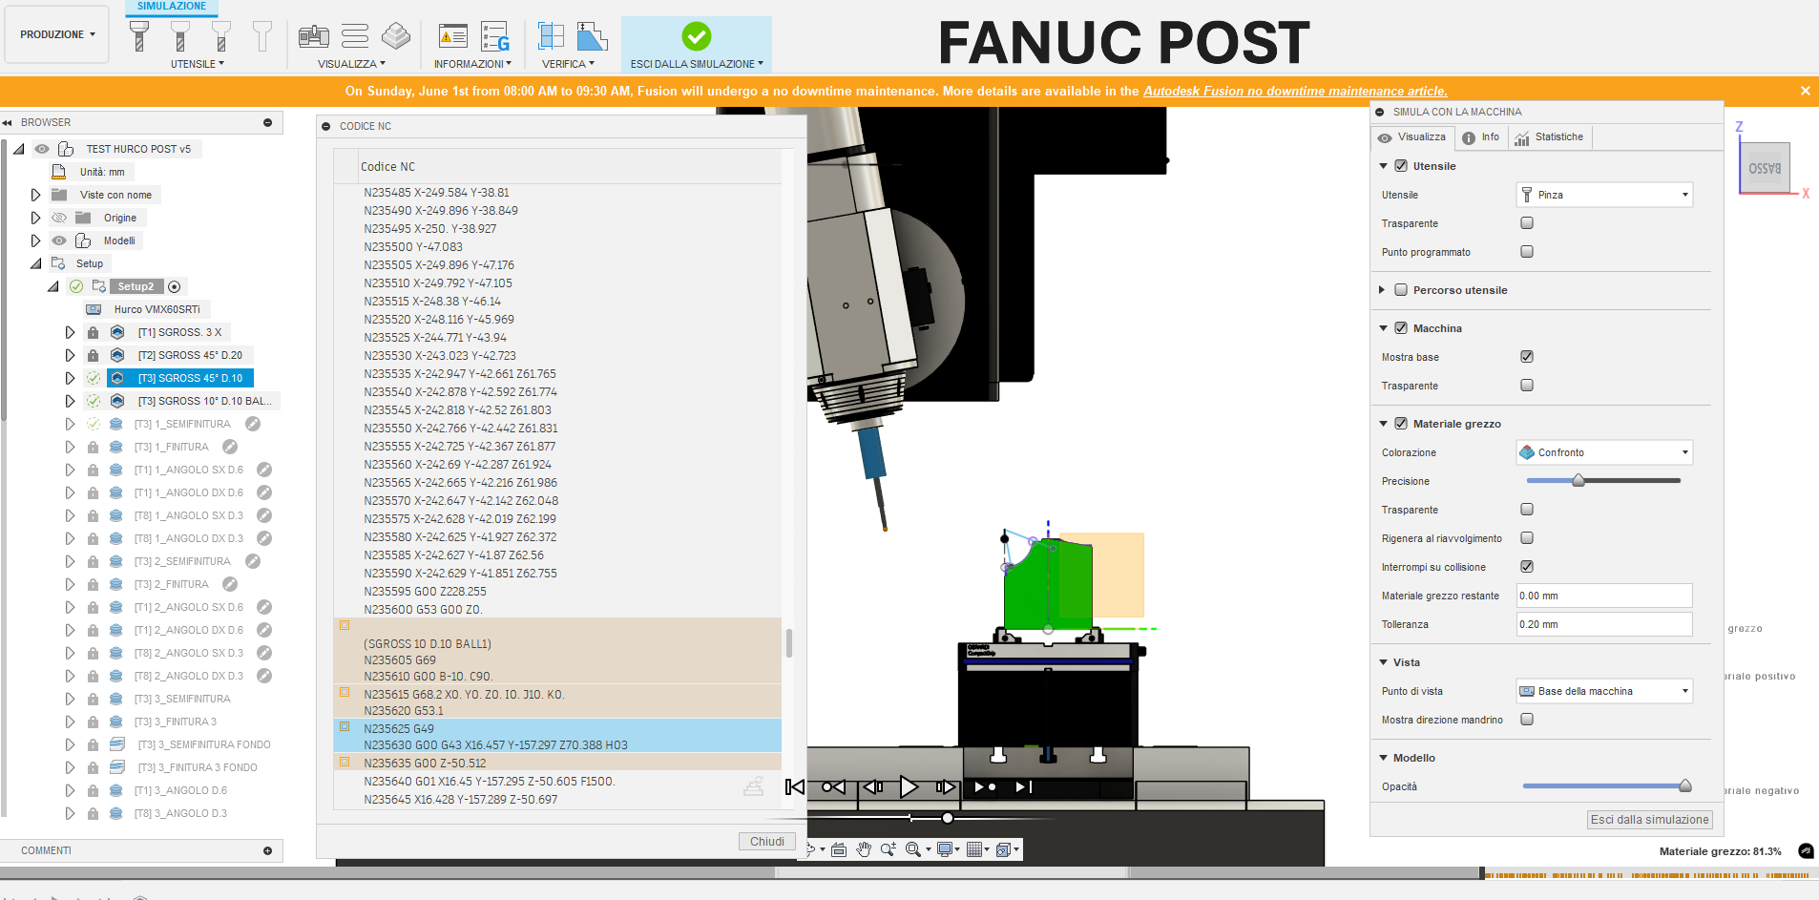Open Colorazione Confronto dropdown
The height and width of the screenshot is (900, 1819).
coord(1604,452)
